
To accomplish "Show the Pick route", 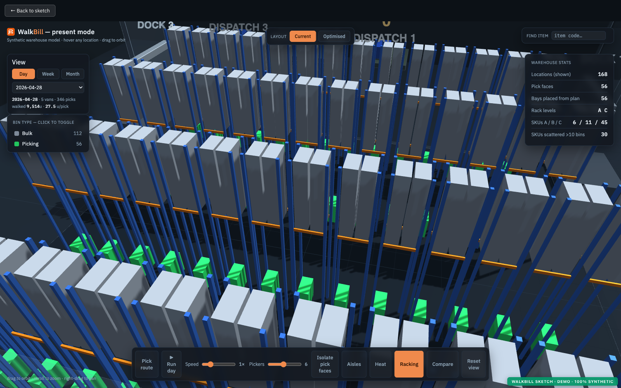I will click(x=147, y=364).
